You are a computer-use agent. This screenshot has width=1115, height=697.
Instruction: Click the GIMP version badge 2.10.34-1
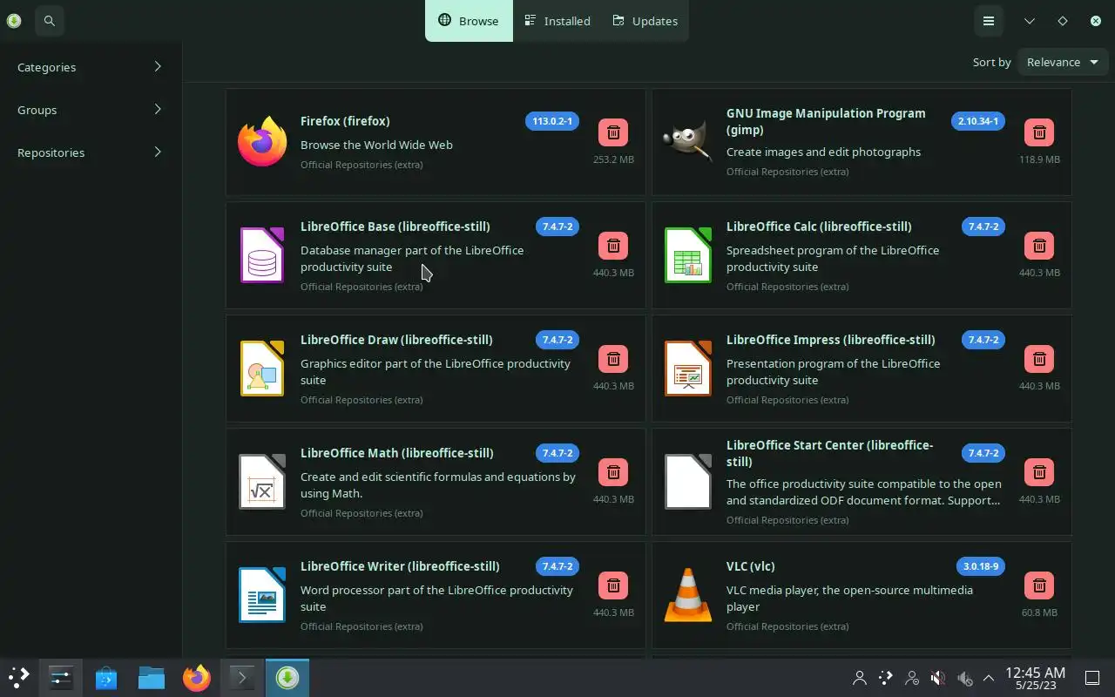coord(978,121)
